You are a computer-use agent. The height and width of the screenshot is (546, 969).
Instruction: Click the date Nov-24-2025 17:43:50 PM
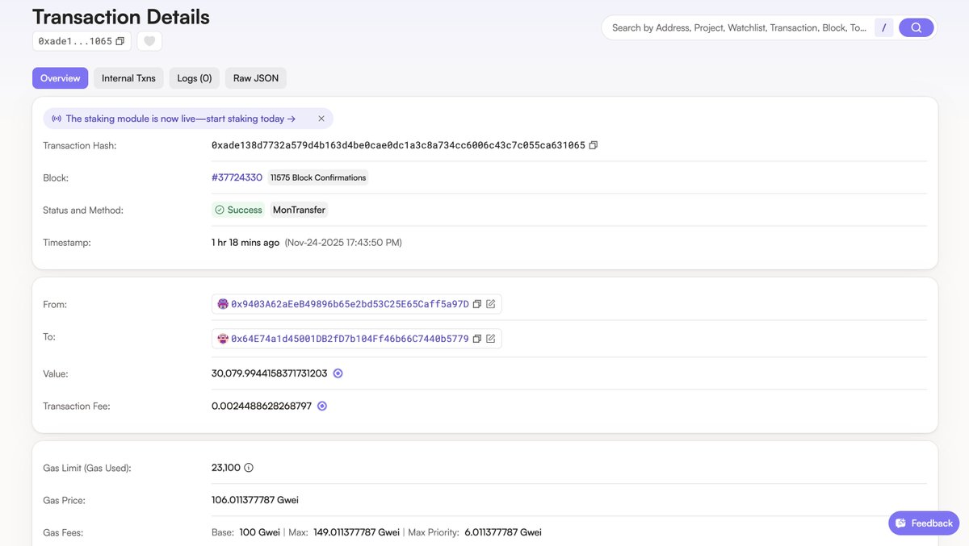click(x=343, y=242)
